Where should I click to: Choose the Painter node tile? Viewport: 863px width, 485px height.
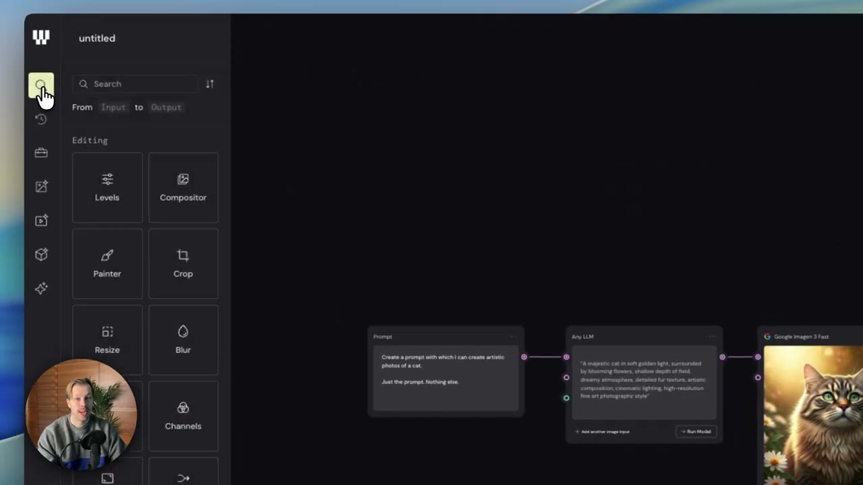[x=107, y=263]
